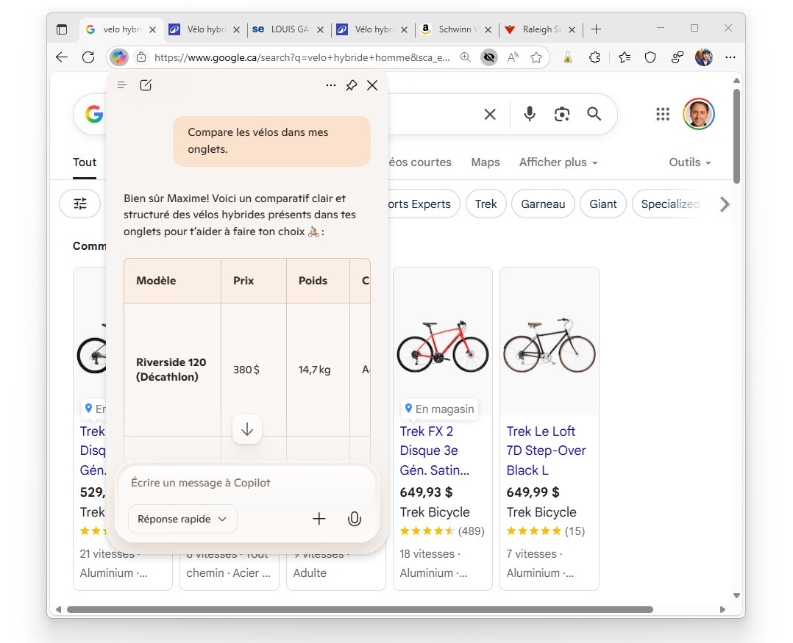Screen dimensions: 793x643
Task: Go back to previous page
Action: pos(62,57)
